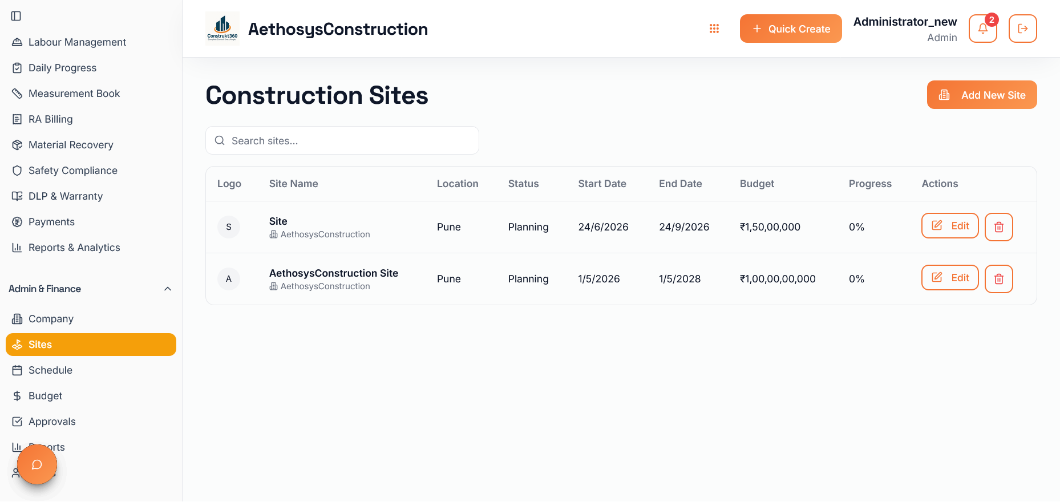
Task: Open Payments in sidebar
Action: [91, 222]
